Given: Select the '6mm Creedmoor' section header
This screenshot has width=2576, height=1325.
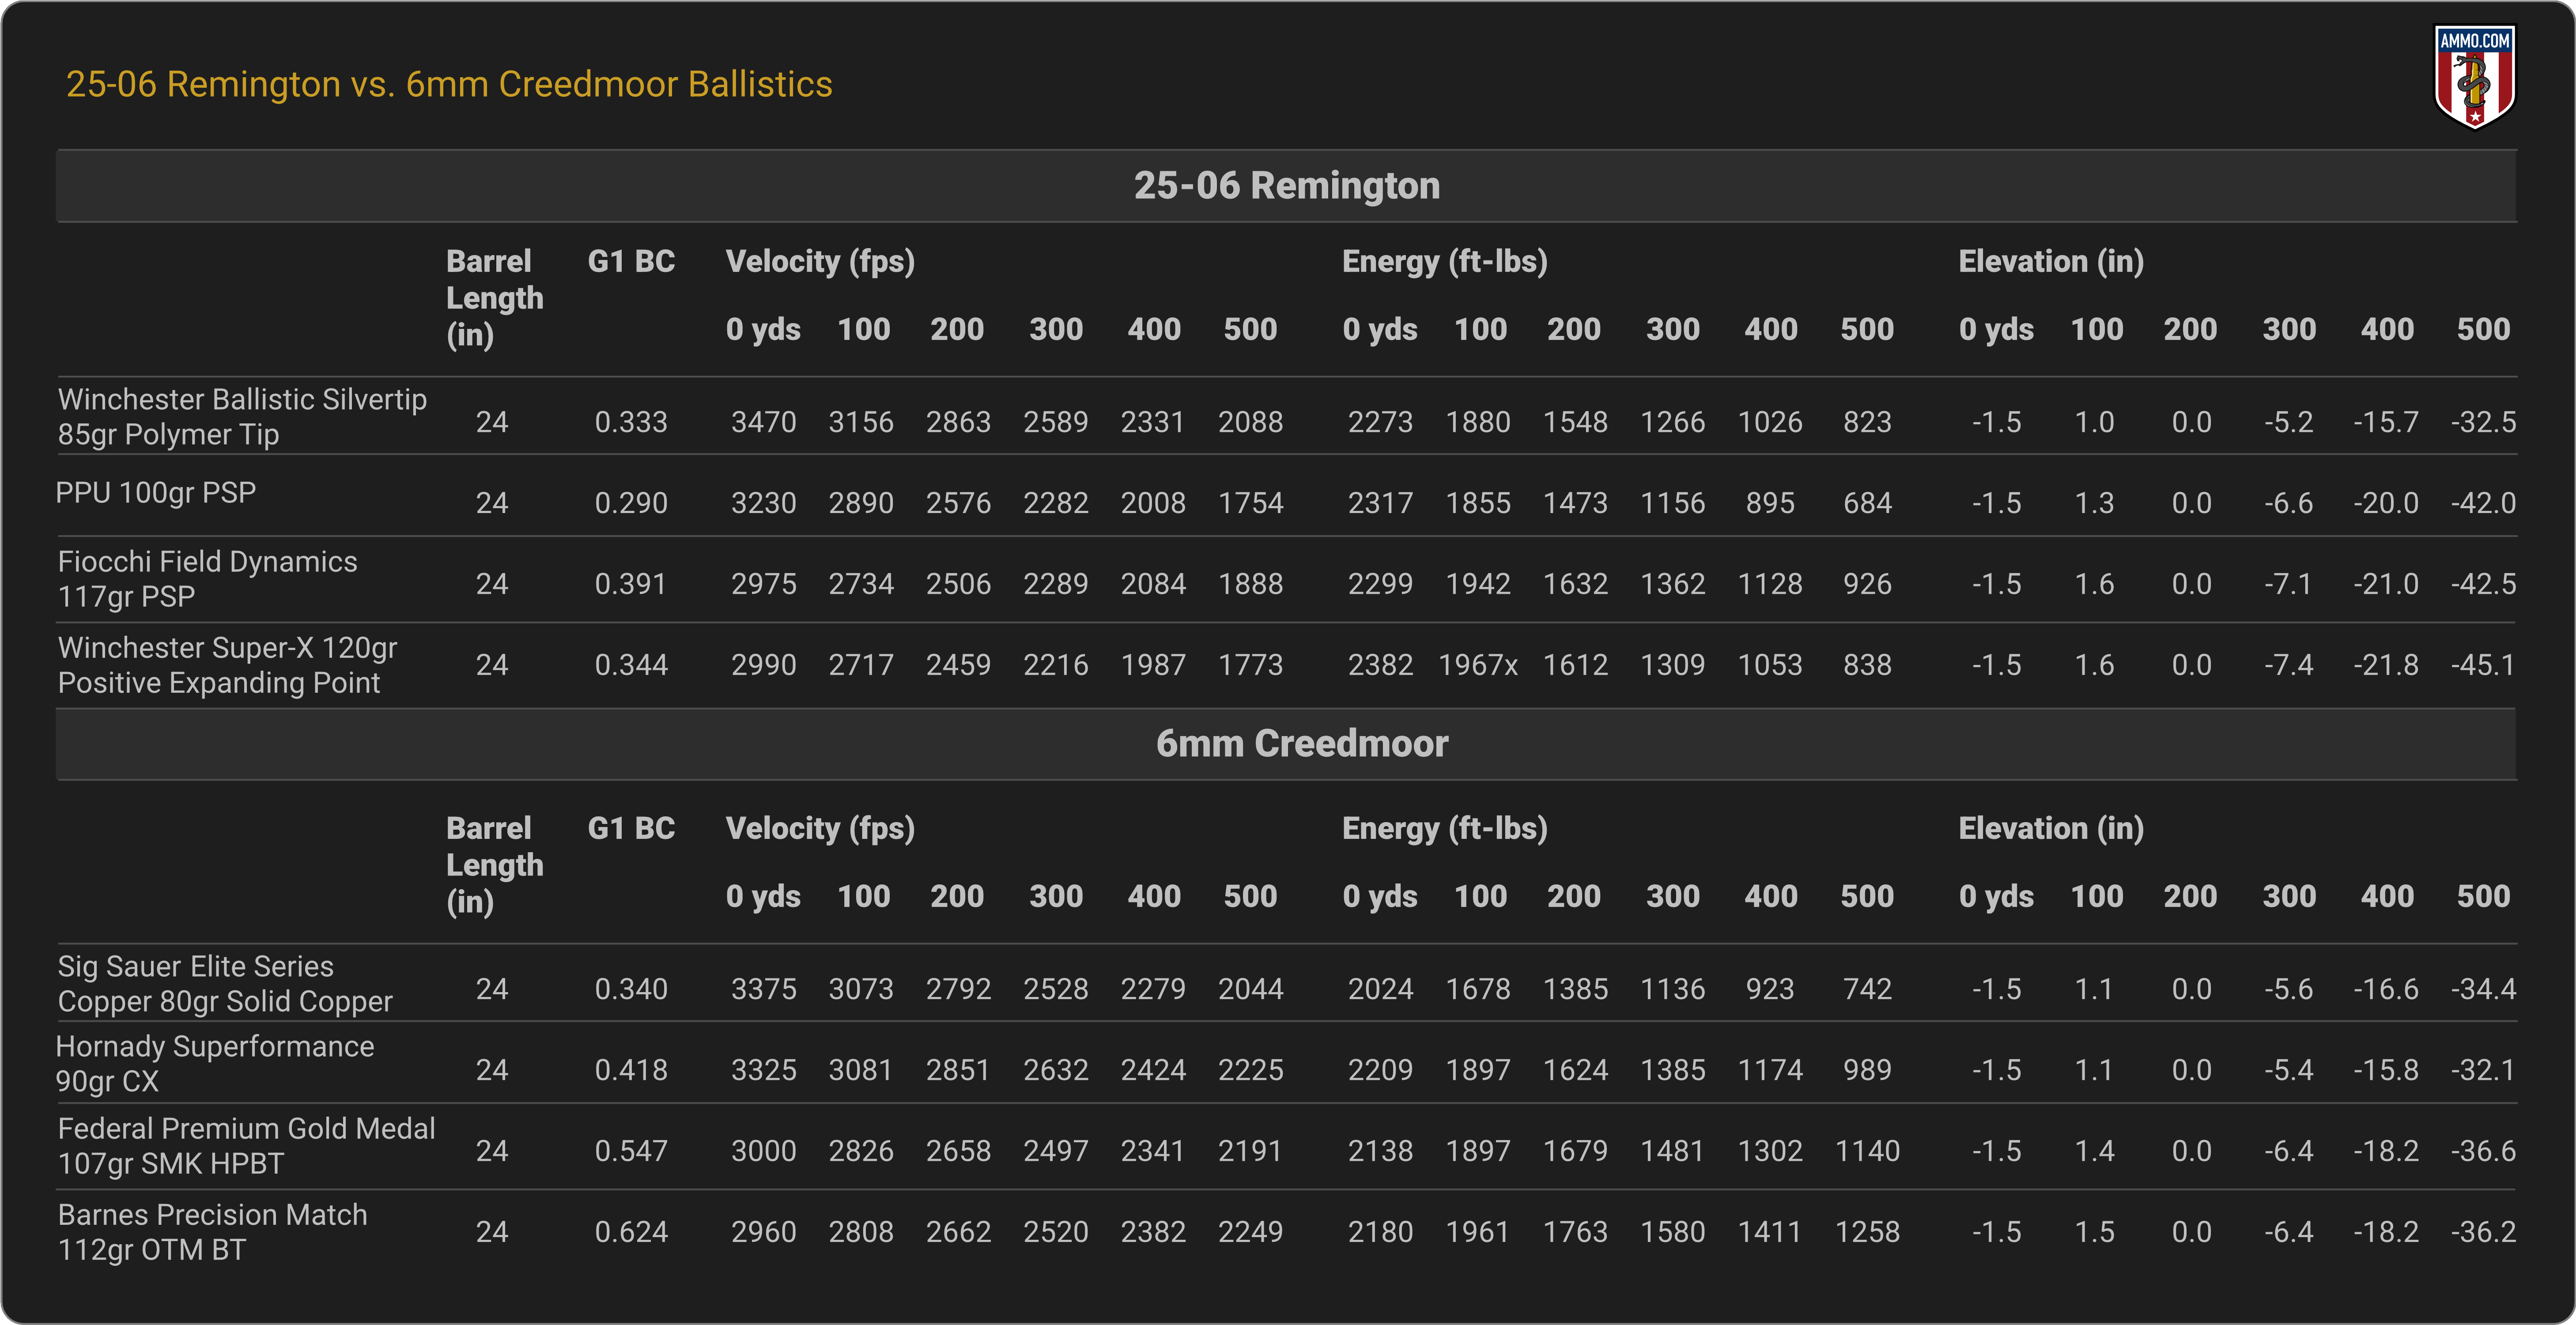Looking at the screenshot, I should [x=1286, y=744].
